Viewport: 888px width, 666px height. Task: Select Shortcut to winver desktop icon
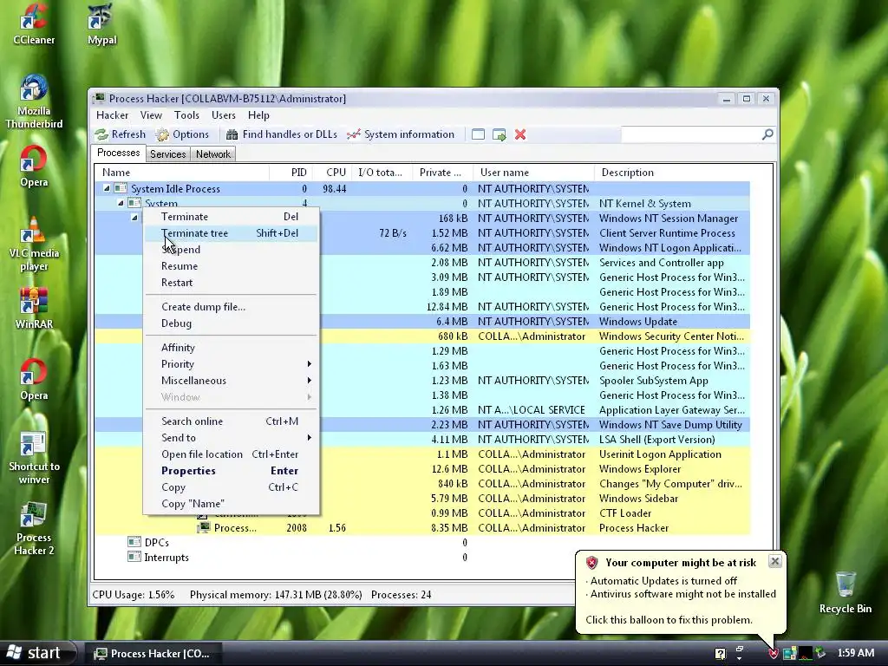pyautogui.click(x=34, y=459)
